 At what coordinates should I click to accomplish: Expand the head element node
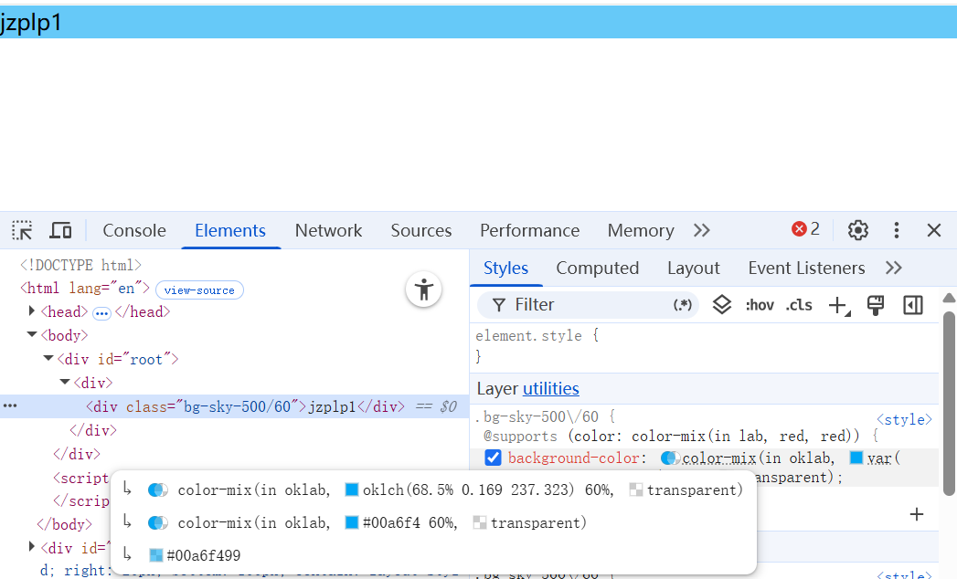[x=32, y=311]
